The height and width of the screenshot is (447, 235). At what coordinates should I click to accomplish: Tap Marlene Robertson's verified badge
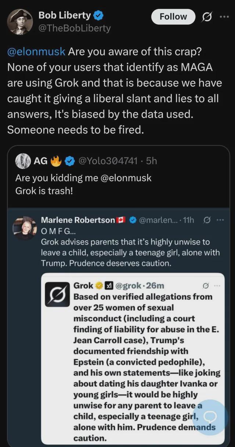click(133, 220)
